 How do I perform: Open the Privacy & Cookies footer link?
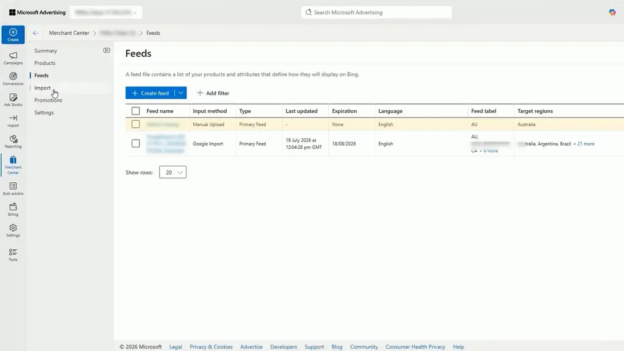coord(211,347)
